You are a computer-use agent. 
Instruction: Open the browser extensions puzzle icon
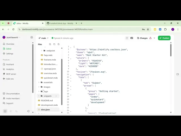[165, 29]
